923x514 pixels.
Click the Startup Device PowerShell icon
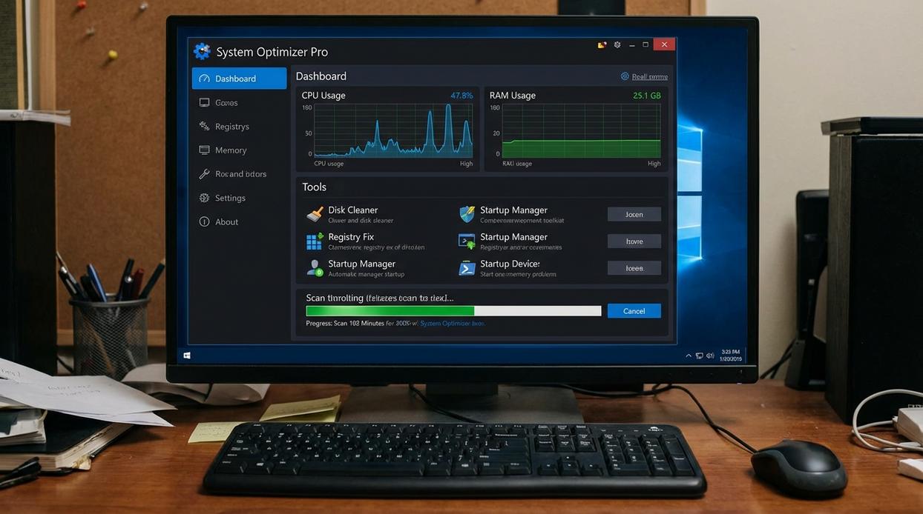[467, 267]
